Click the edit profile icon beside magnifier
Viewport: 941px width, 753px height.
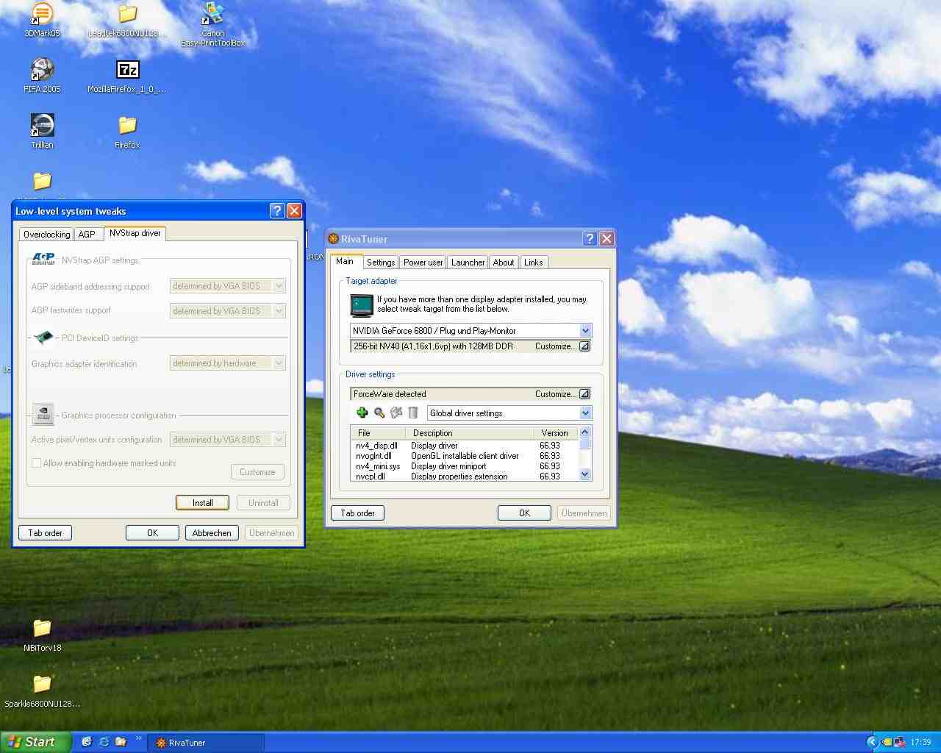click(x=396, y=413)
